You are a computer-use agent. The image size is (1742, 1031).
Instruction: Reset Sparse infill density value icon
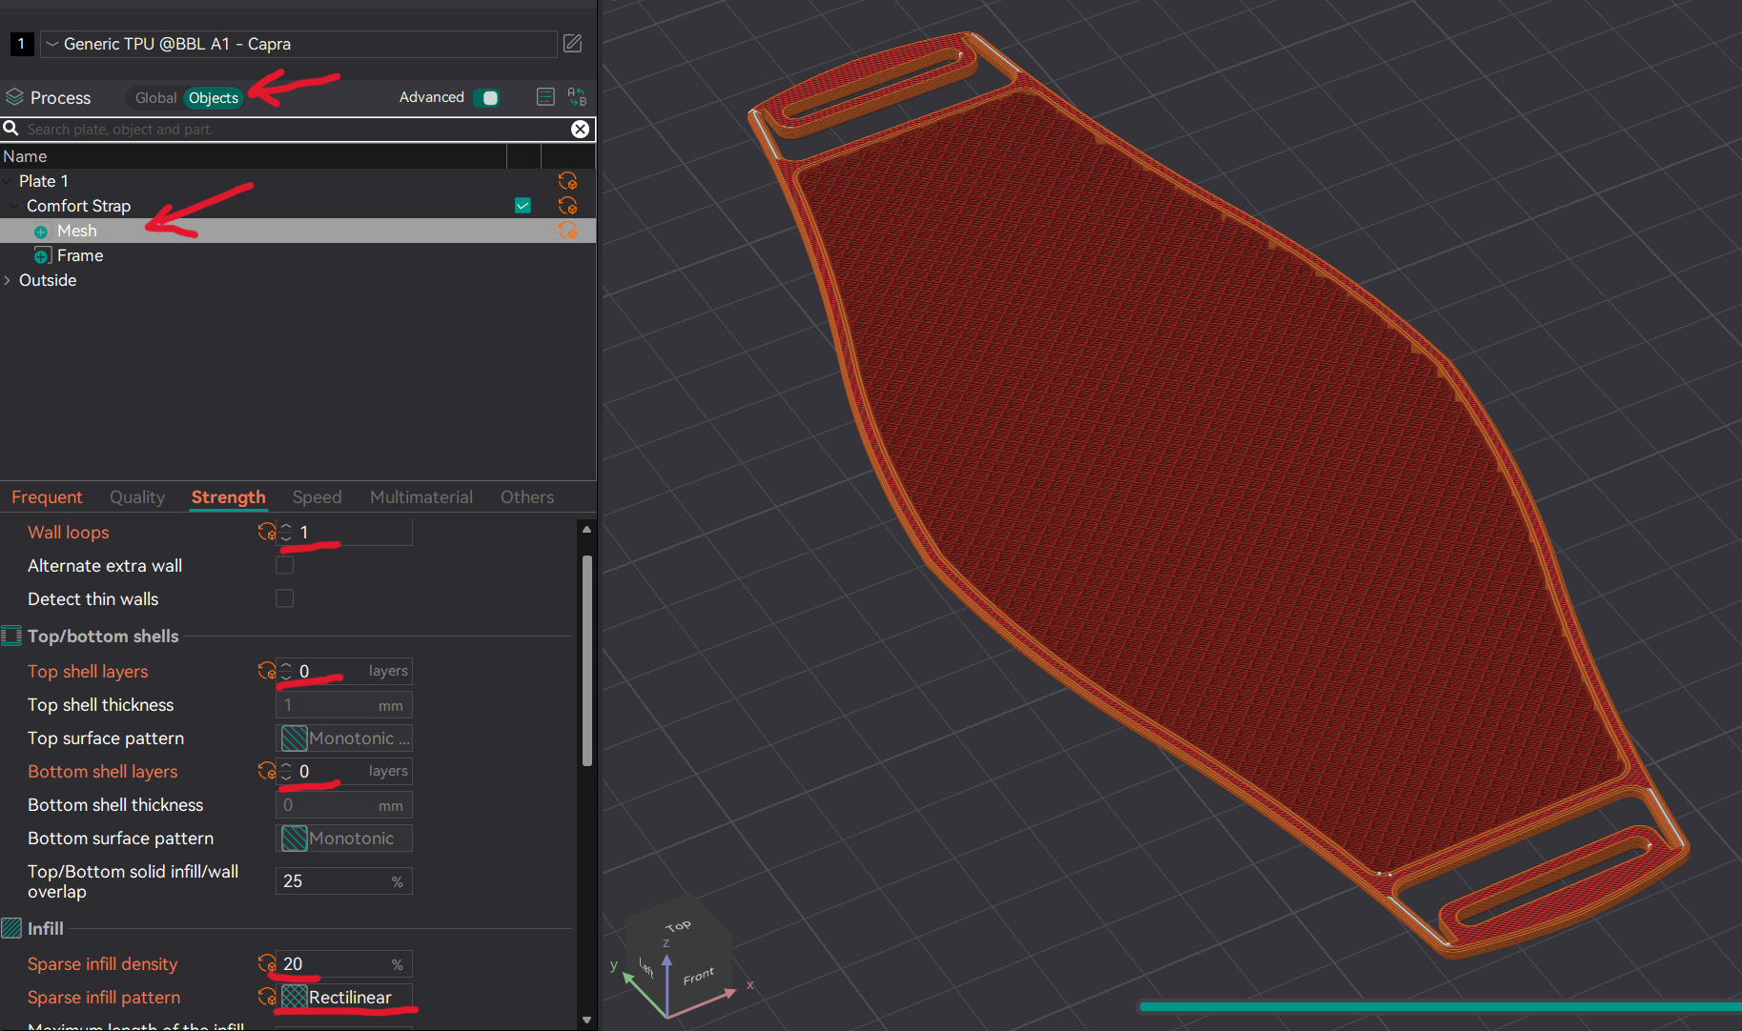pyautogui.click(x=266, y=963)
